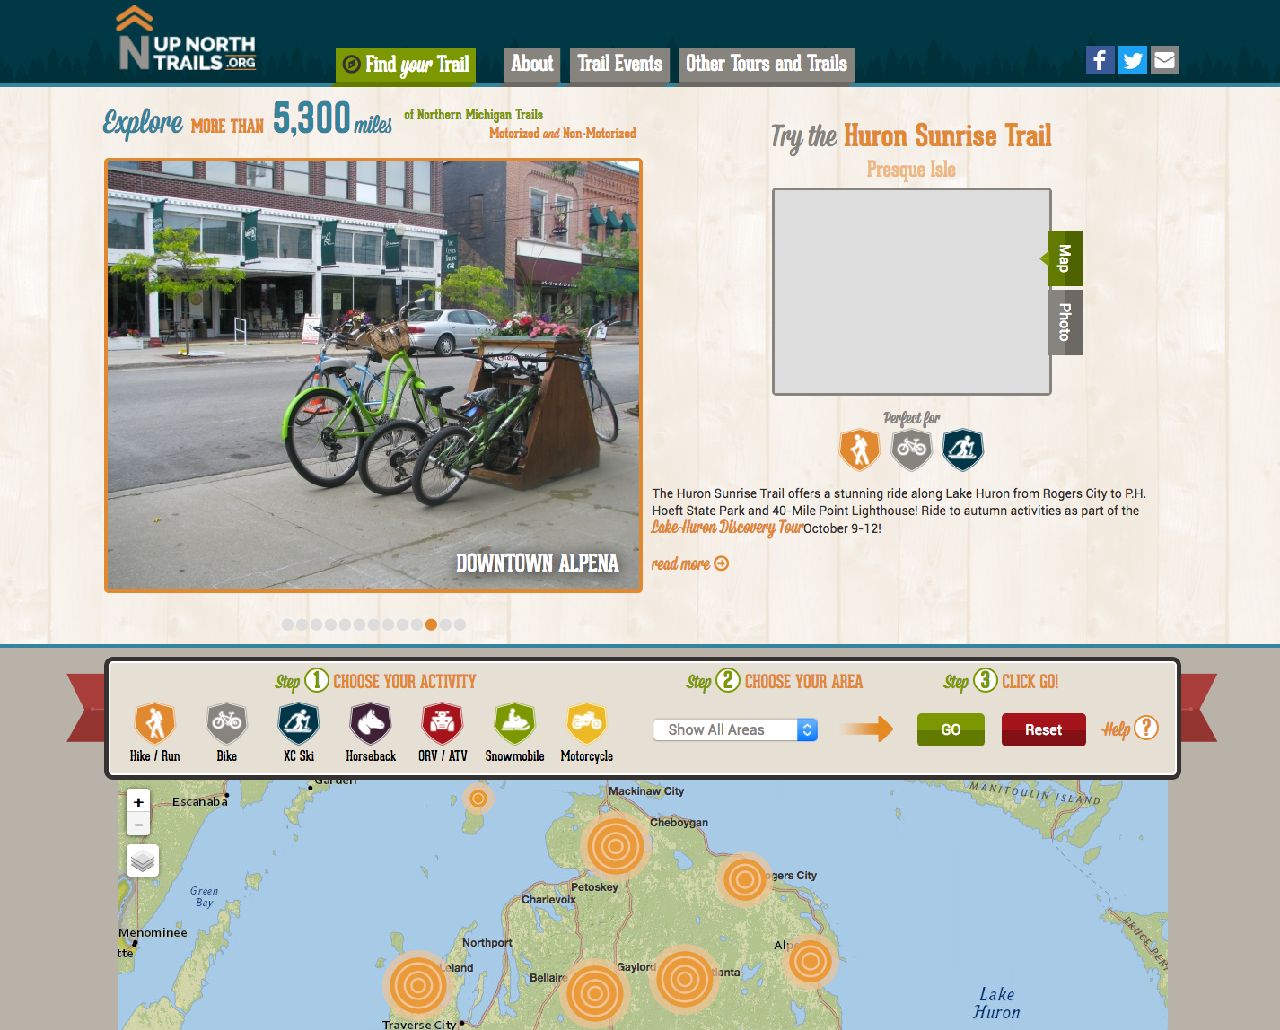Open the Lake Huron Discovery Tour link
The image size is (1280, 1030).
727,527
